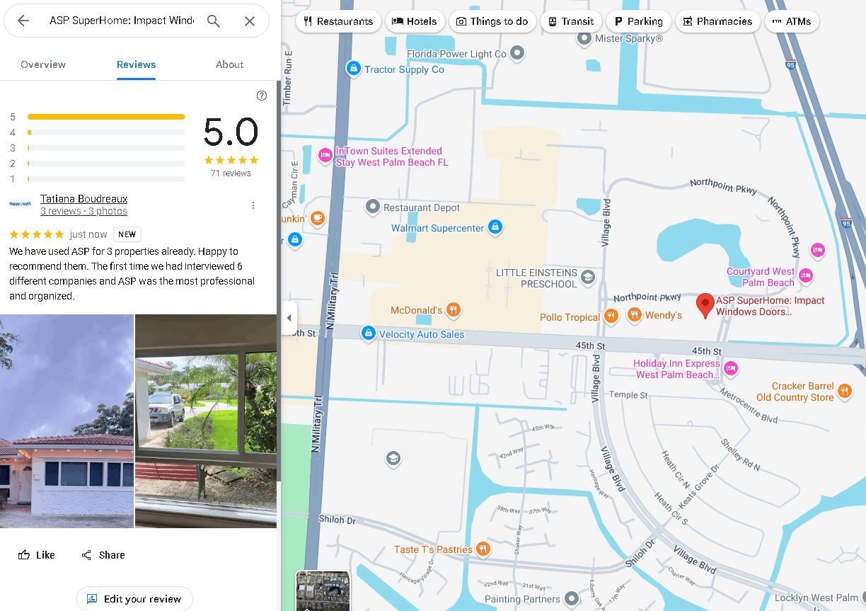This screenshot has height=611, width=866.
Task: Click the ASP SuperHome search field
Action: (x=122, y=21)
